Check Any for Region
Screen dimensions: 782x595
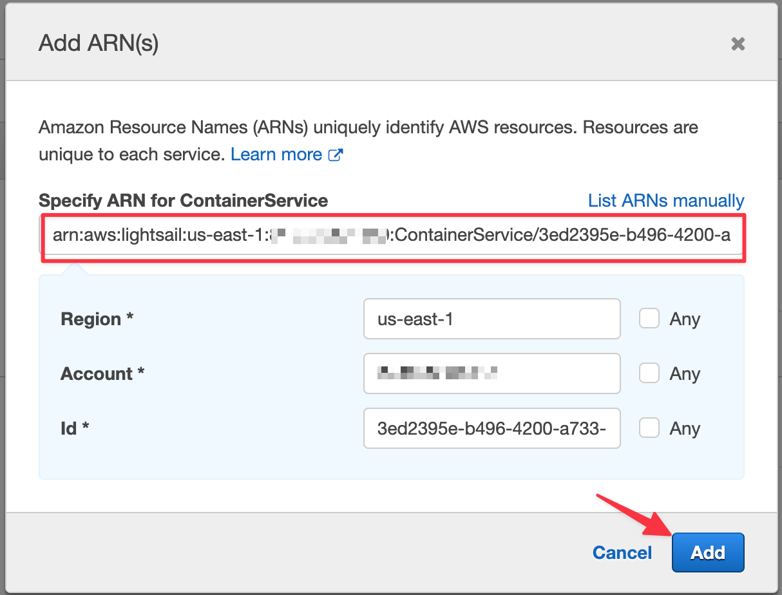(649, 318)
